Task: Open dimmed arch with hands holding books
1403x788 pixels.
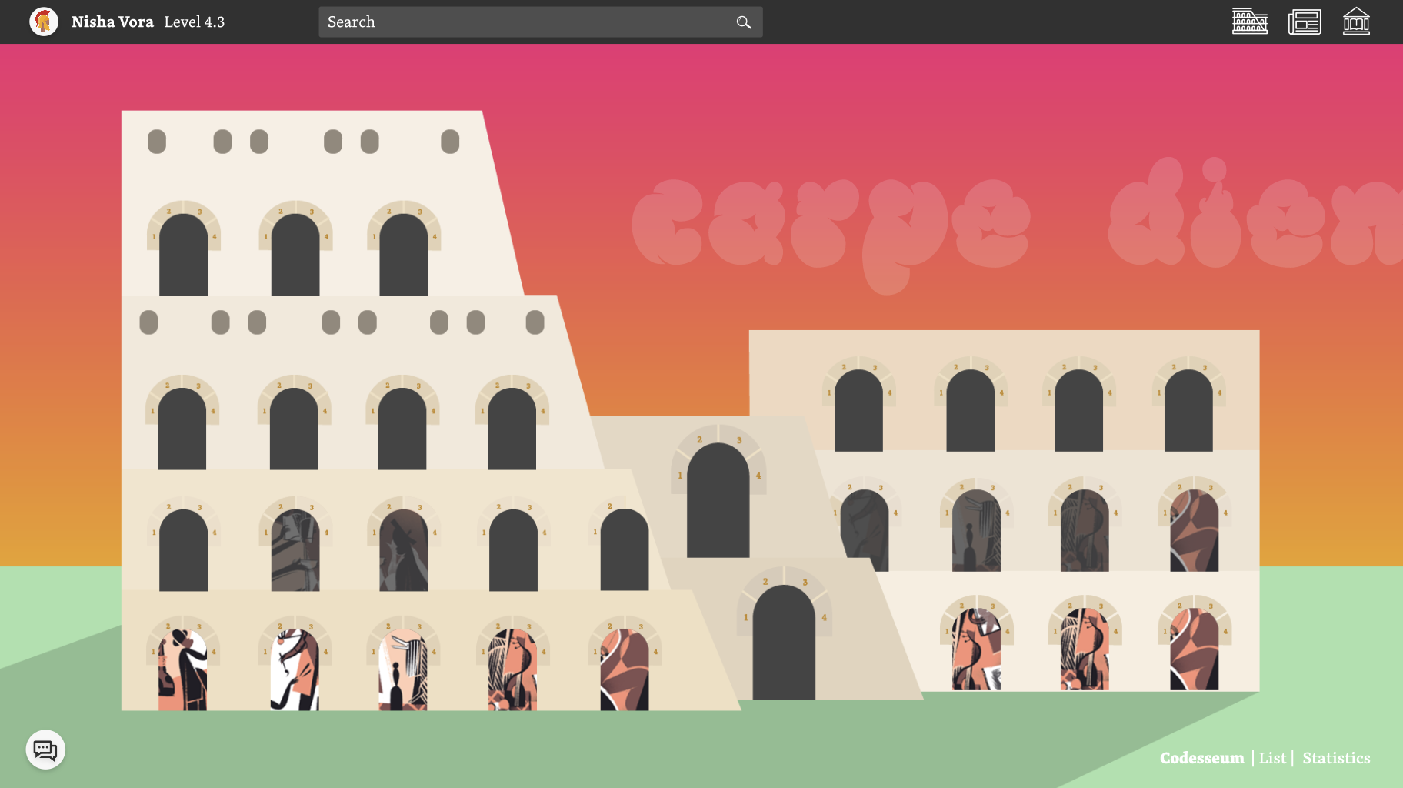Action: [295, 550]
